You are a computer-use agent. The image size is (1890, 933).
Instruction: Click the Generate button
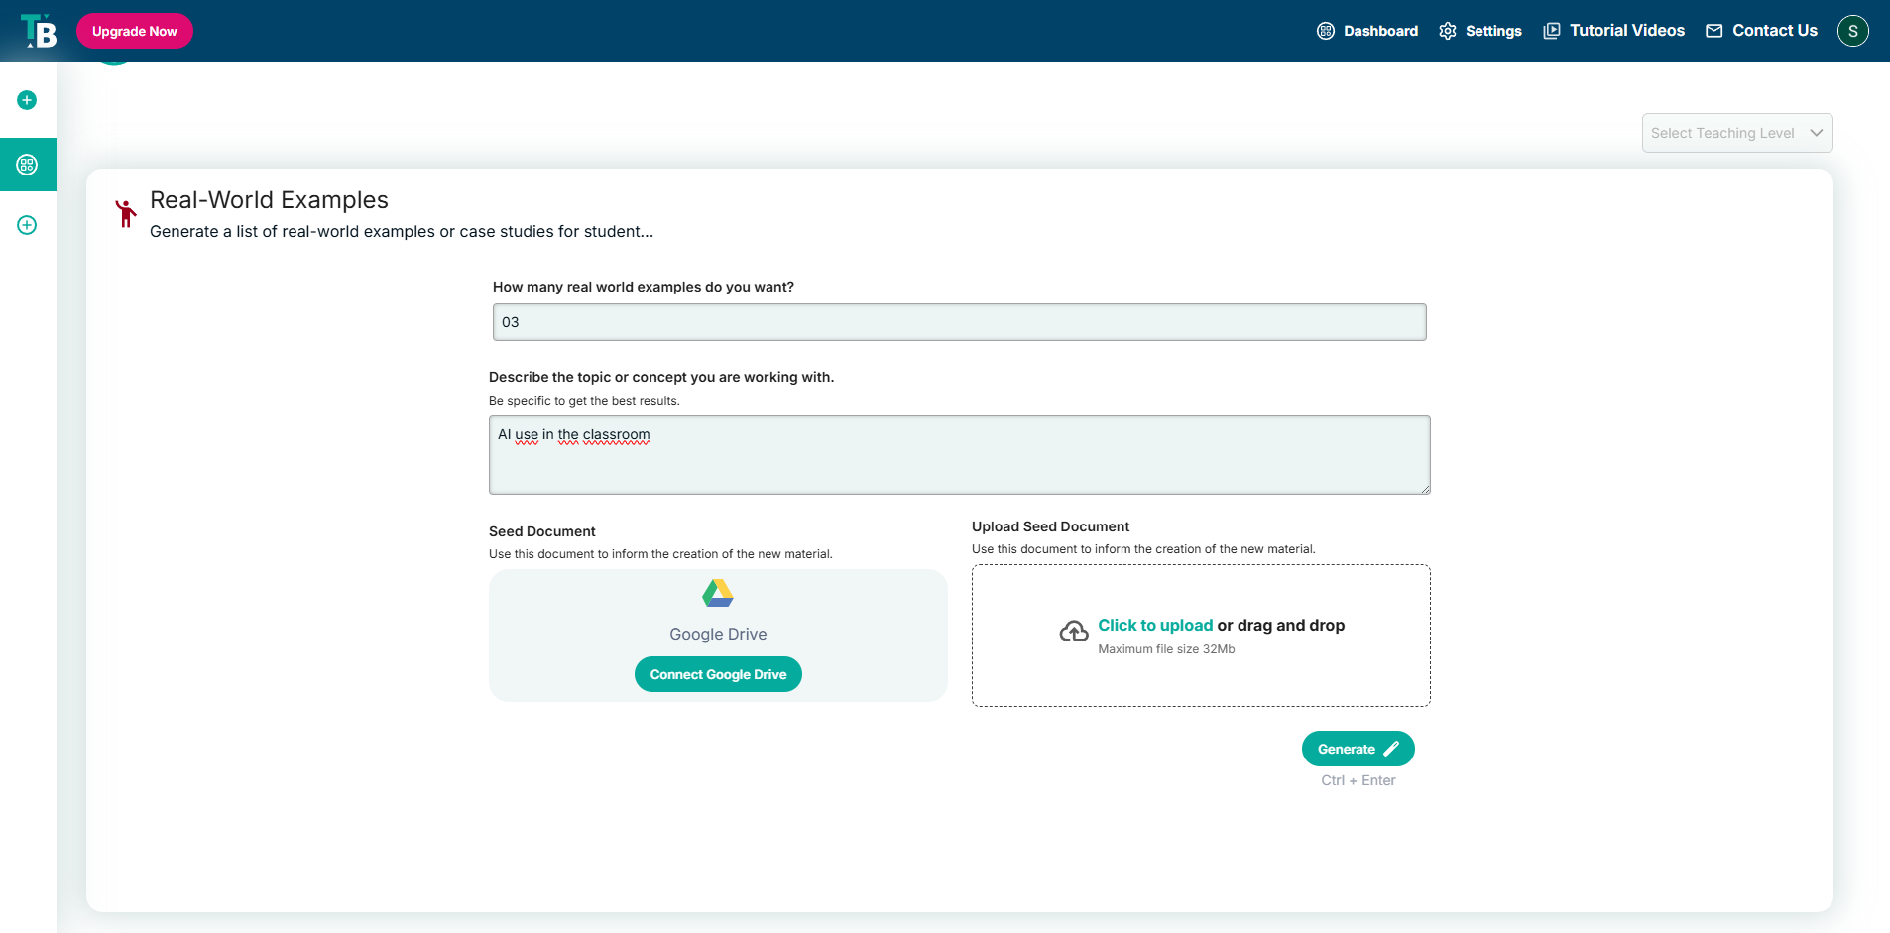[x=1358, y=749]
